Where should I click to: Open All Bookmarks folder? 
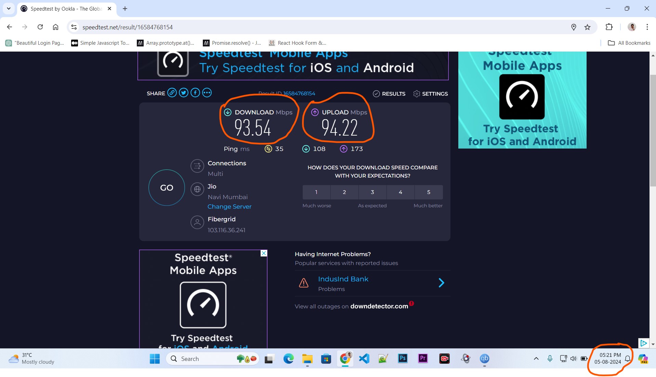(629, 43)
